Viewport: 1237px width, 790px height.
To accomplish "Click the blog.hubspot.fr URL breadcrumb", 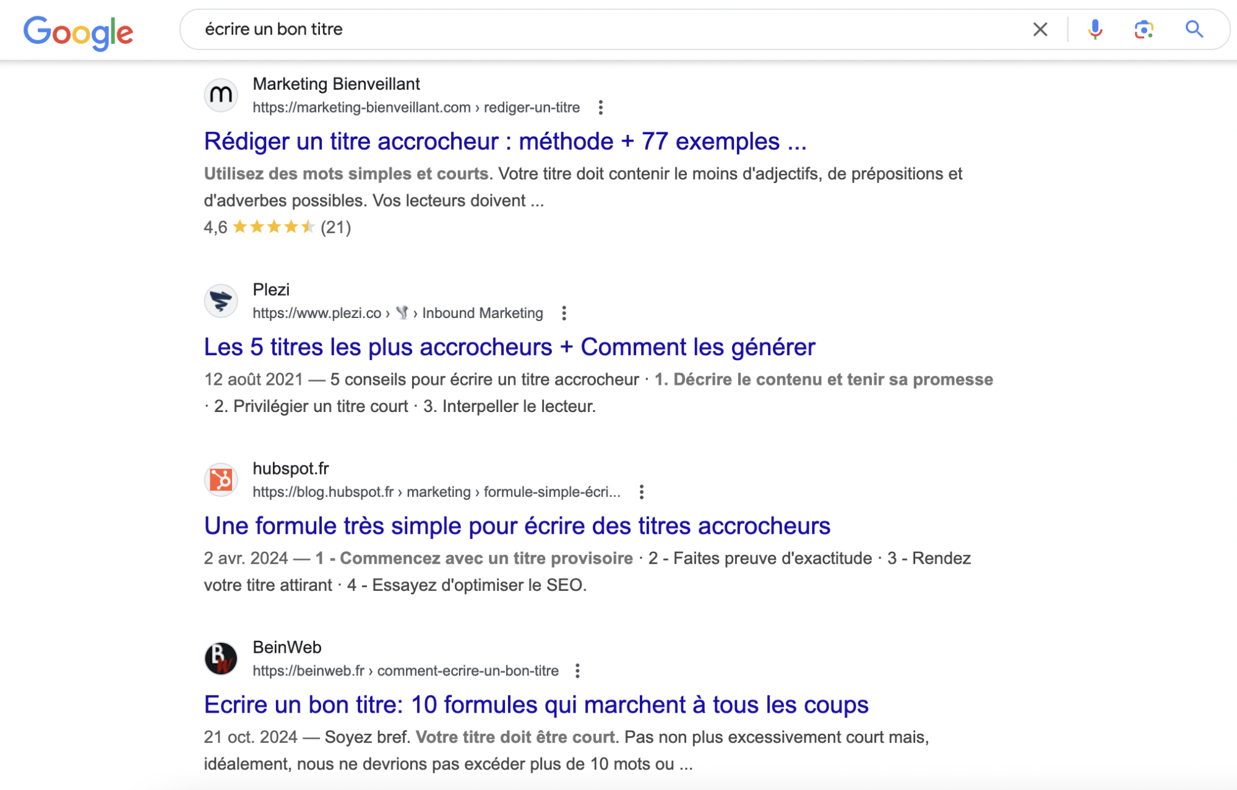I will (x=436, y=492).
